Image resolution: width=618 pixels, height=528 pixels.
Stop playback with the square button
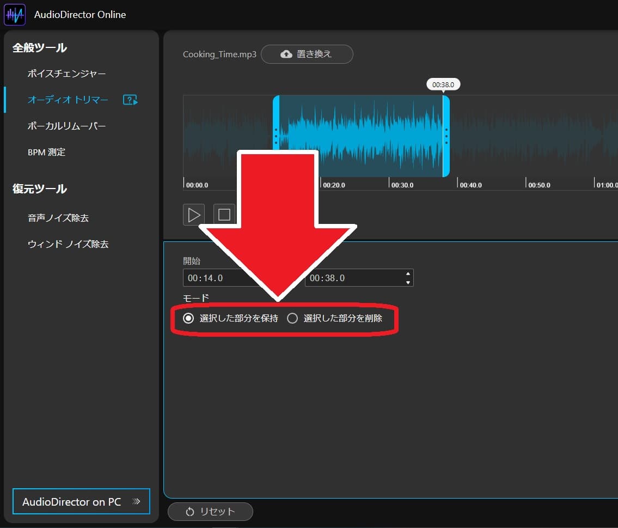coord(224,215)
